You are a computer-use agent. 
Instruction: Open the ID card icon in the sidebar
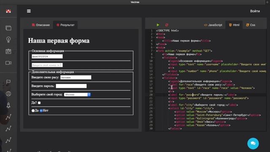[8, 51]
